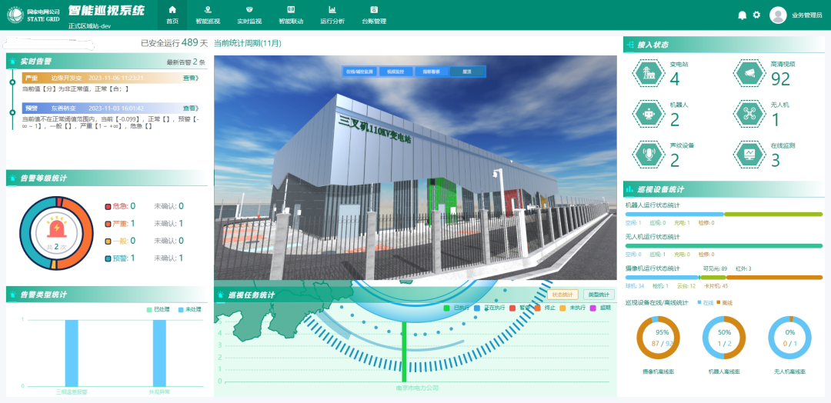Click 视频监控 button in 3D view

395,72
